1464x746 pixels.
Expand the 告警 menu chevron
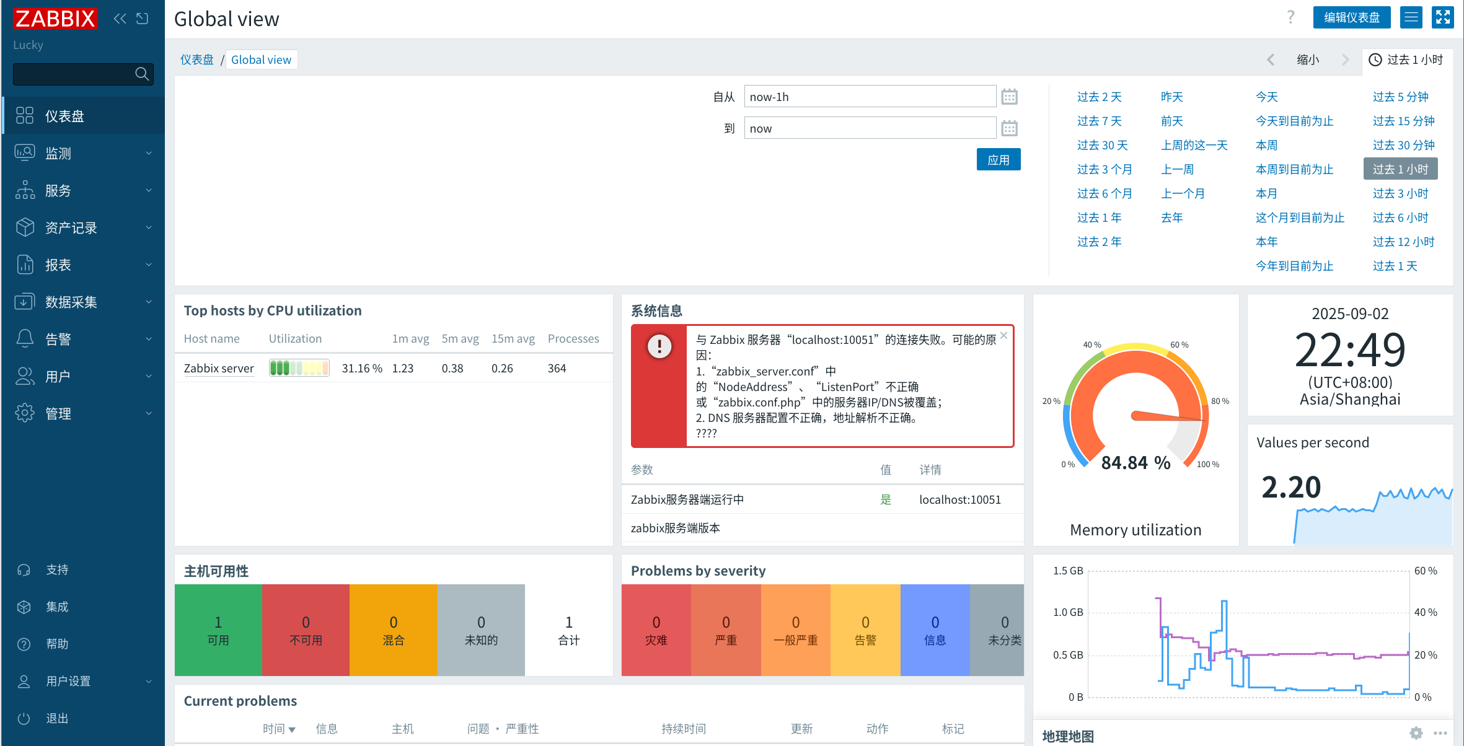[149, 339]
